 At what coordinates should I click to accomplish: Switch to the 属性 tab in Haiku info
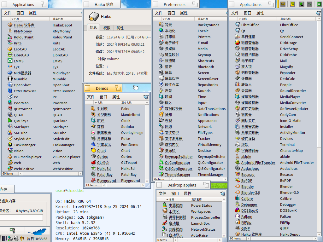[120, 28]
